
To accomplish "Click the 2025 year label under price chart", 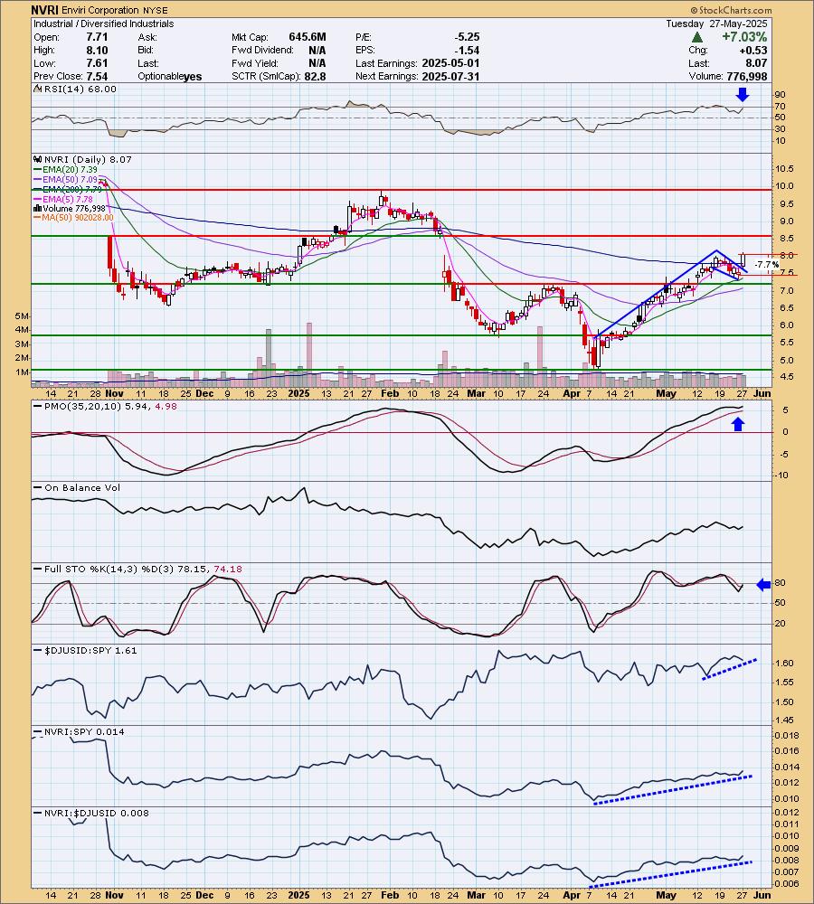I will click(298, 394).
